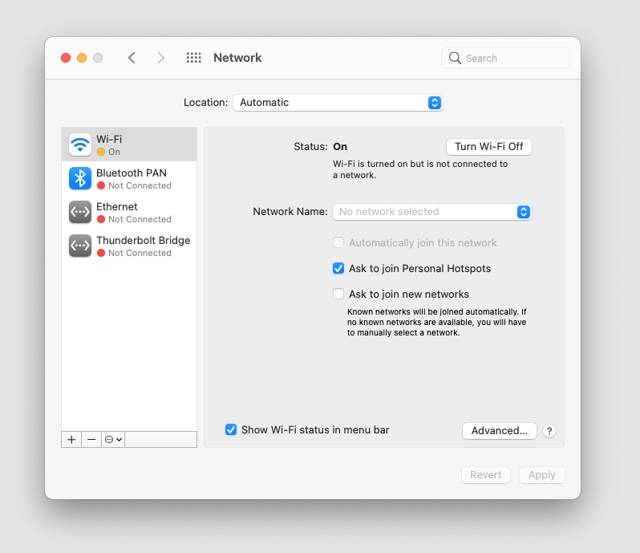Click the minus icon to remove service
The width and height of the screenshot is (640, 553).
point(91,440)
